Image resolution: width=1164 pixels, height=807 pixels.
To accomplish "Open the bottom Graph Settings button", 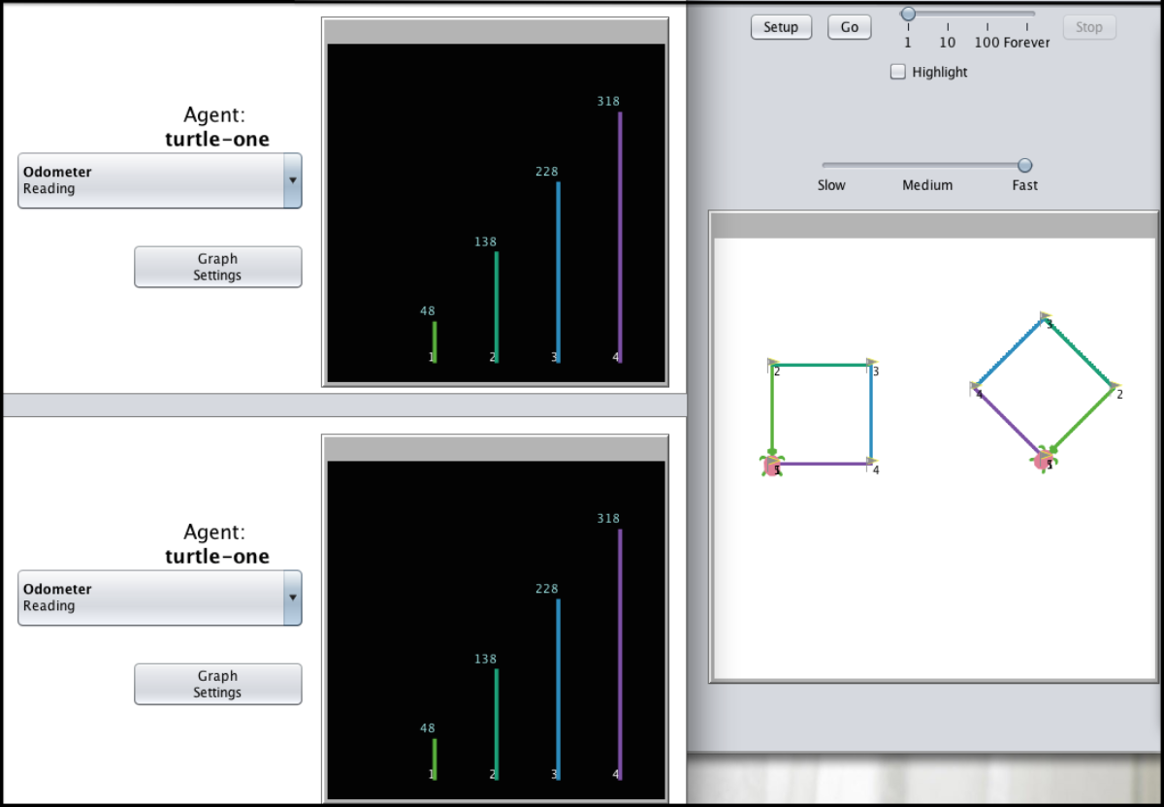I will click(x=218, y=684).
